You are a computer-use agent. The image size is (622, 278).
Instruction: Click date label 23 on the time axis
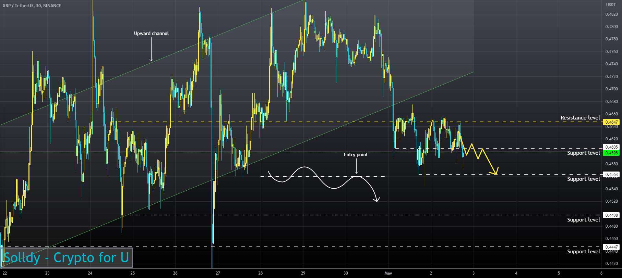click(x=47, y=273)
